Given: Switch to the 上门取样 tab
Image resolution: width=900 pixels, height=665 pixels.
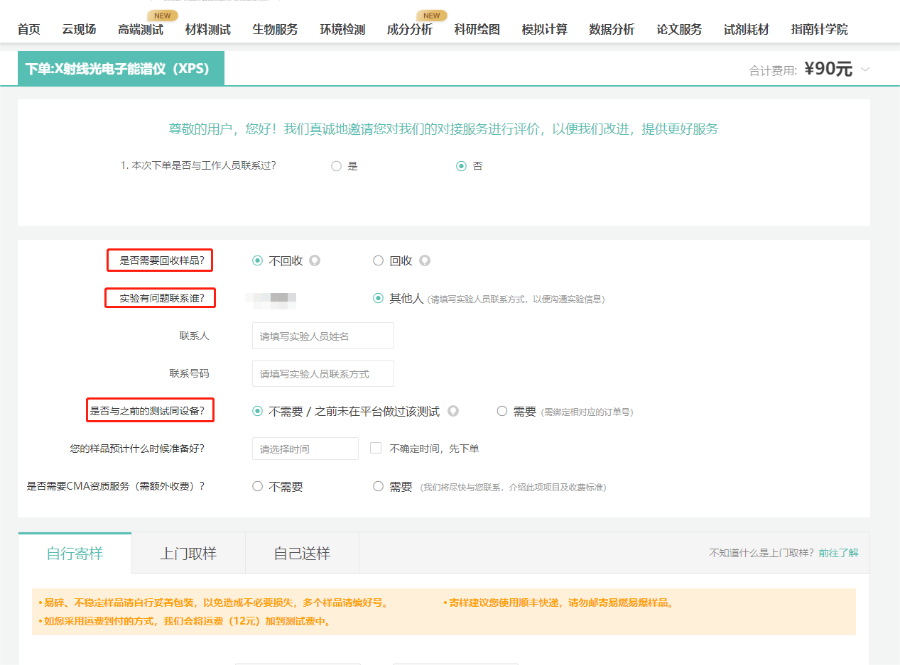Looking at the screenshot, I should [188, 552].
